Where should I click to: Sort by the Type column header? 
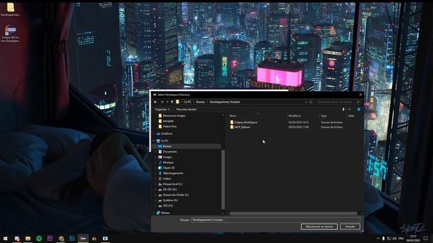tap(323, 116)
